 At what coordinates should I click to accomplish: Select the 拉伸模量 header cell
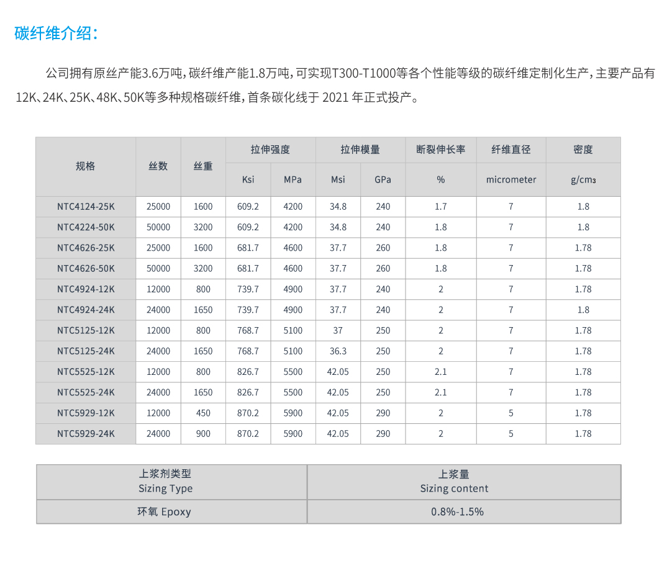[x=360, y=150]
